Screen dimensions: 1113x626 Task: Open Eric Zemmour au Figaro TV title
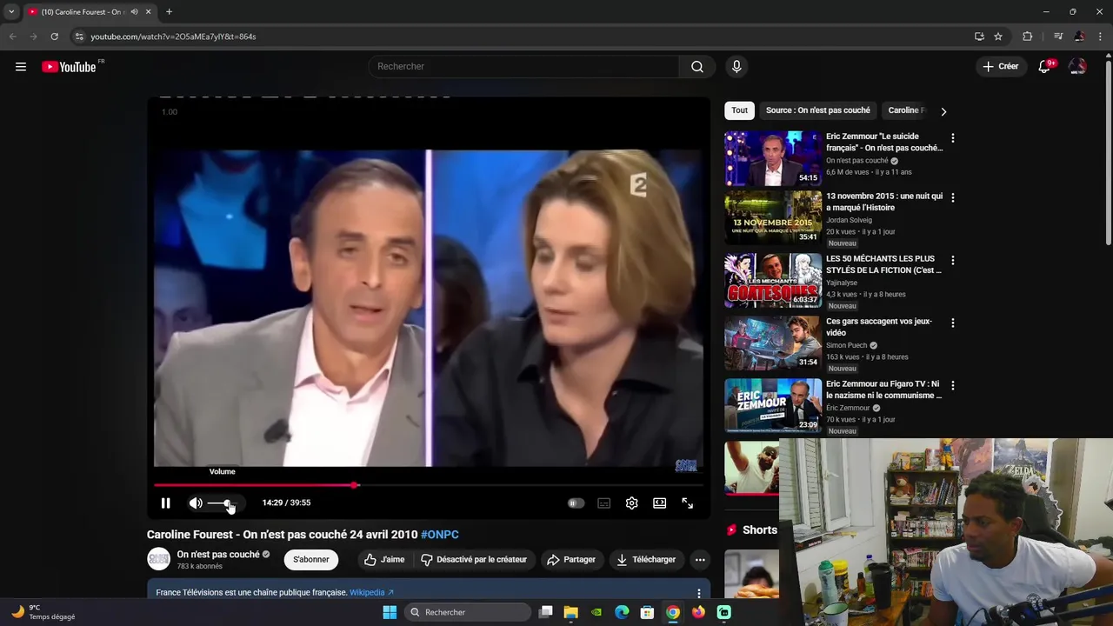click(883, 390)
